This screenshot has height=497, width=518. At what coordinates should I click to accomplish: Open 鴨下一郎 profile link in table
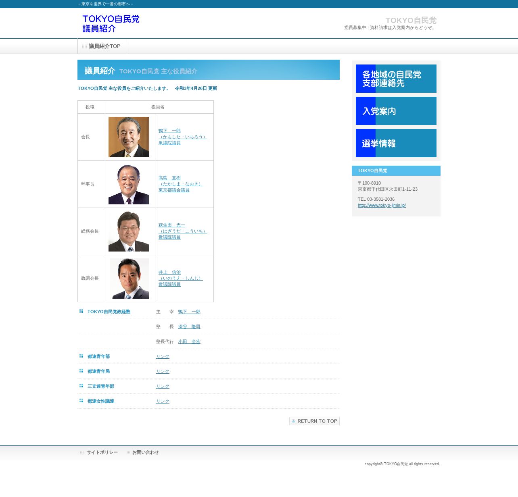click(182, 137)
